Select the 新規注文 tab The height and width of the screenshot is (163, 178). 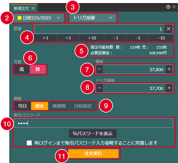[21, 8]
